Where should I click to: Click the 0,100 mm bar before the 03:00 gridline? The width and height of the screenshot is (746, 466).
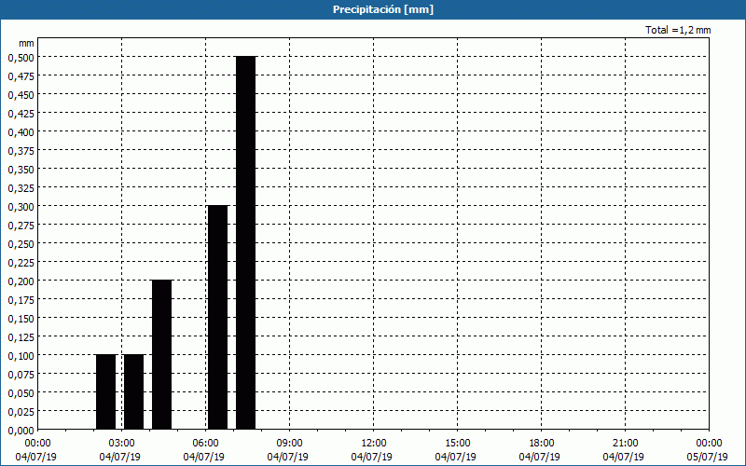105,392
